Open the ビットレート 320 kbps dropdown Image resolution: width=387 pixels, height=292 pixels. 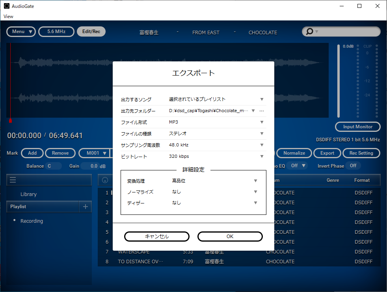262,156
